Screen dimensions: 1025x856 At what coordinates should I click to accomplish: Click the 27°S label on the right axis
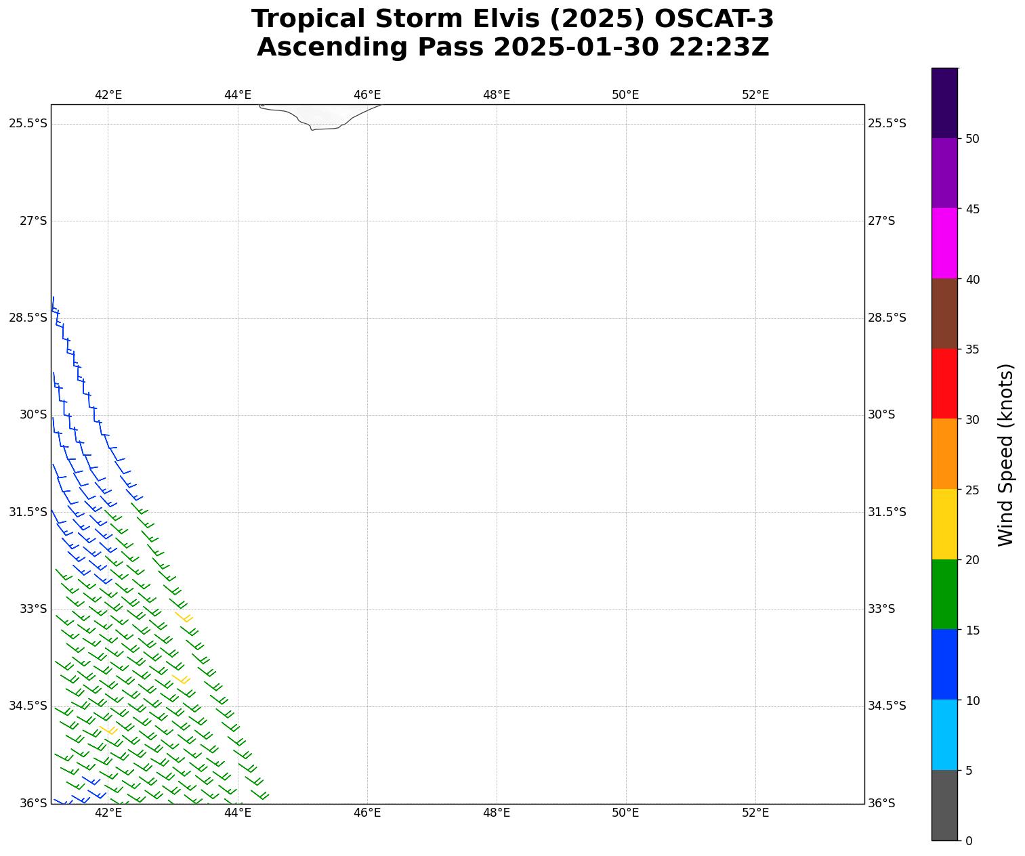[881, 221]
